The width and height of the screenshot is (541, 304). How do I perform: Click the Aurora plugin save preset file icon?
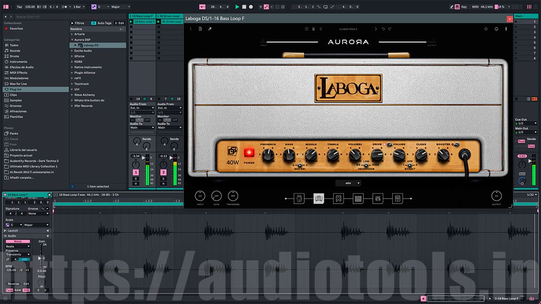(200, 29)
